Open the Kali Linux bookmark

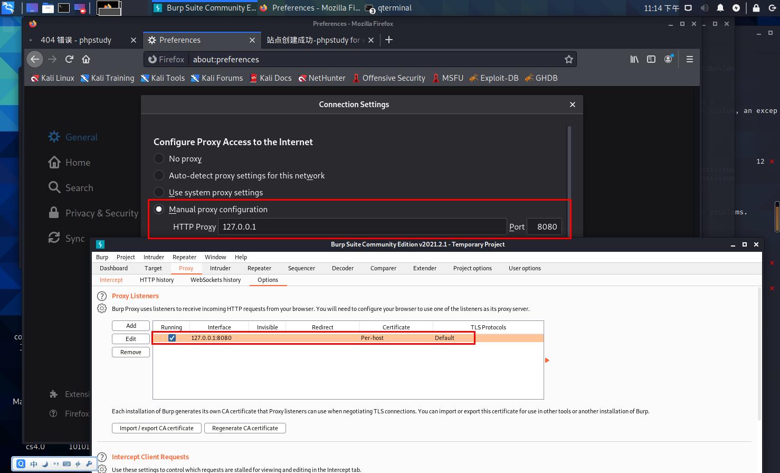click(x=52, y=78)
